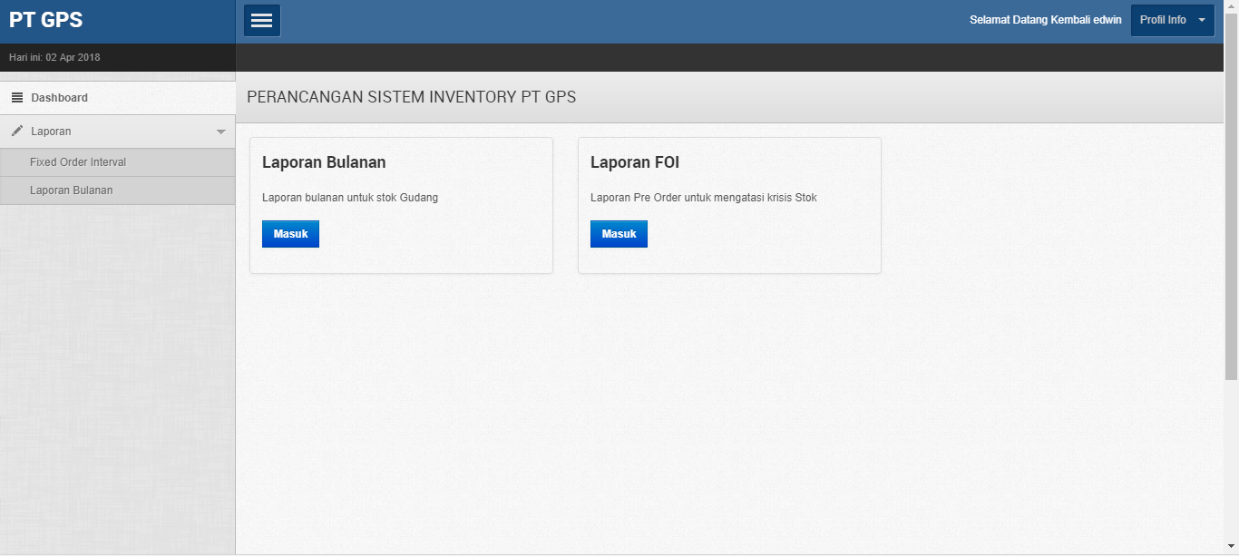This screenshot has height=556, width=1239.
Task: Click the caret arrow in Profil Info
Action: [x=1202, y=21]
